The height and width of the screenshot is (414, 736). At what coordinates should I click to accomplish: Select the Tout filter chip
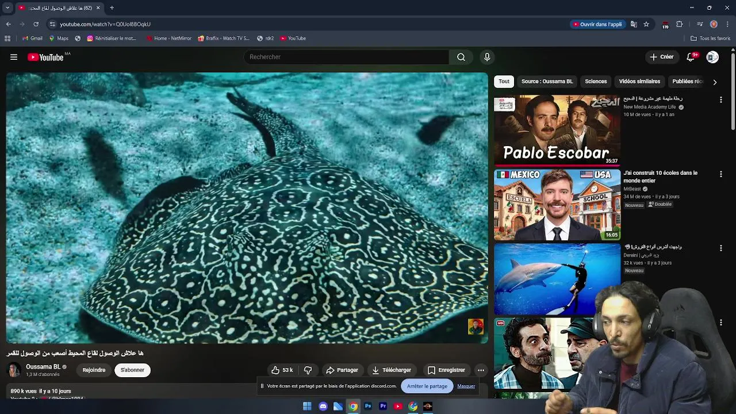504,82
